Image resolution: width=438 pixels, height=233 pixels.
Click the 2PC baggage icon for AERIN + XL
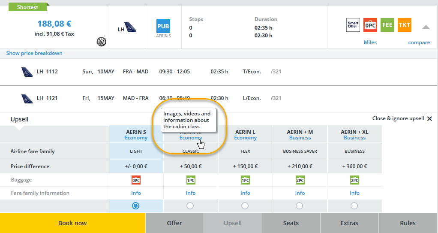point(354,180)
